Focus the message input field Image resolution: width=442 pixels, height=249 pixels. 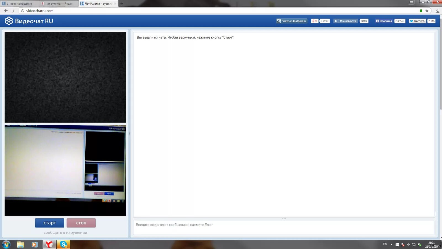[284, 227]
